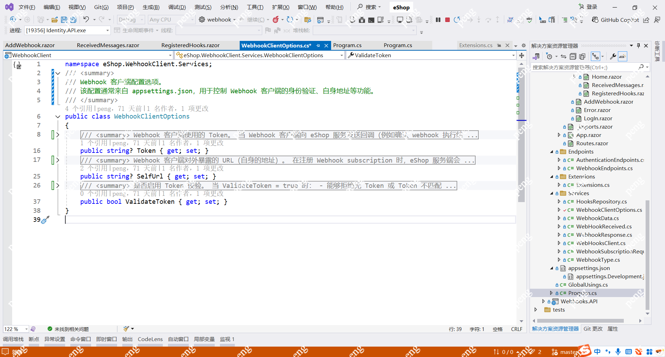Image resolution: width=665 pixels, height=357 pixels.
Task: Collapse all nodes in Solution Explorer
Action: click(573, 56)
